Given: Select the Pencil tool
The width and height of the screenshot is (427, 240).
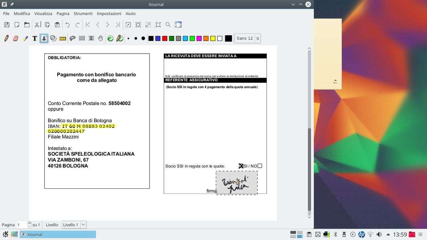Looking at the screenshot, I should [6, 38].
